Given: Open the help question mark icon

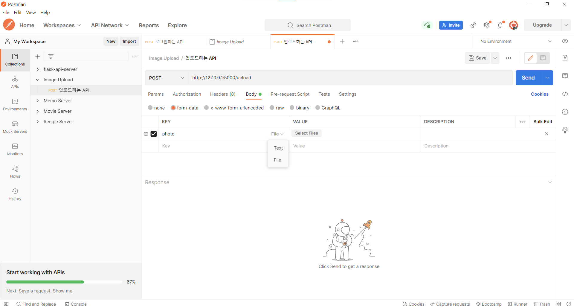Looking at the screenshot, I should click(x=569, y=304).
